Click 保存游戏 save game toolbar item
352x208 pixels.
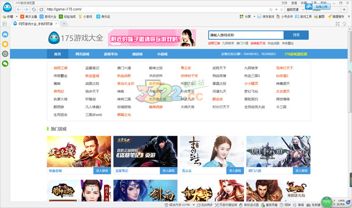pyautogui.click(x=266, y=17)
